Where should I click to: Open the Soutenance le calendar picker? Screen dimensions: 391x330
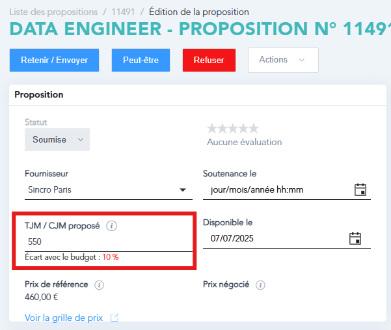click(x=360, y=190)
